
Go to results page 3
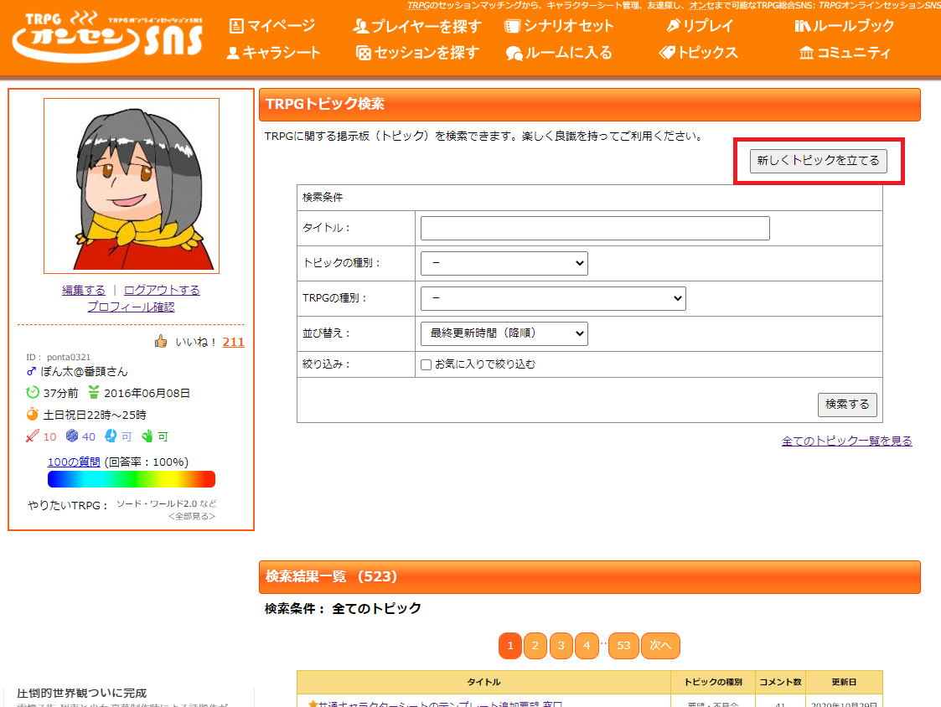tap(561, 646)
